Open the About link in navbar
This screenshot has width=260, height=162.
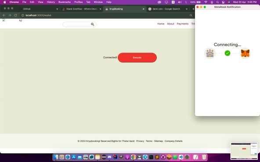point(170,24)
